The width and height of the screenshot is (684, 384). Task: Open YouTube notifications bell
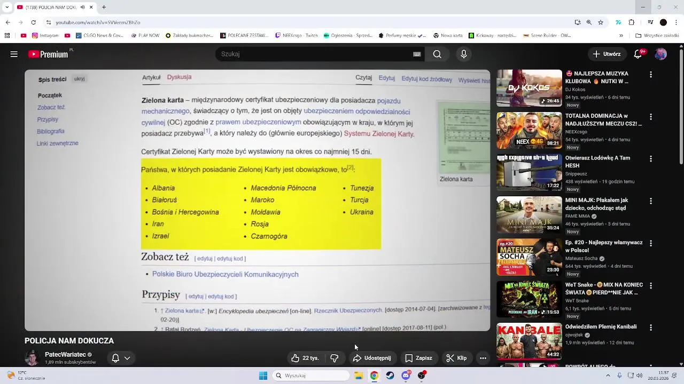(x=638, y=54)
